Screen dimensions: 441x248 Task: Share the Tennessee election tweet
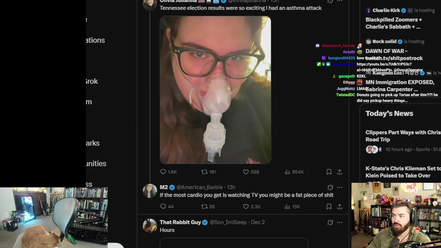339,172
